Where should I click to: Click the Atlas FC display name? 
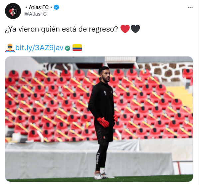[39, 7]
